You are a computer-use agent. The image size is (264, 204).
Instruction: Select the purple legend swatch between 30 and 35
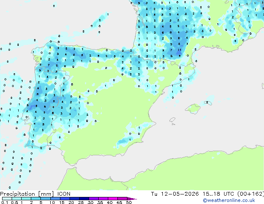coord(94,199)
